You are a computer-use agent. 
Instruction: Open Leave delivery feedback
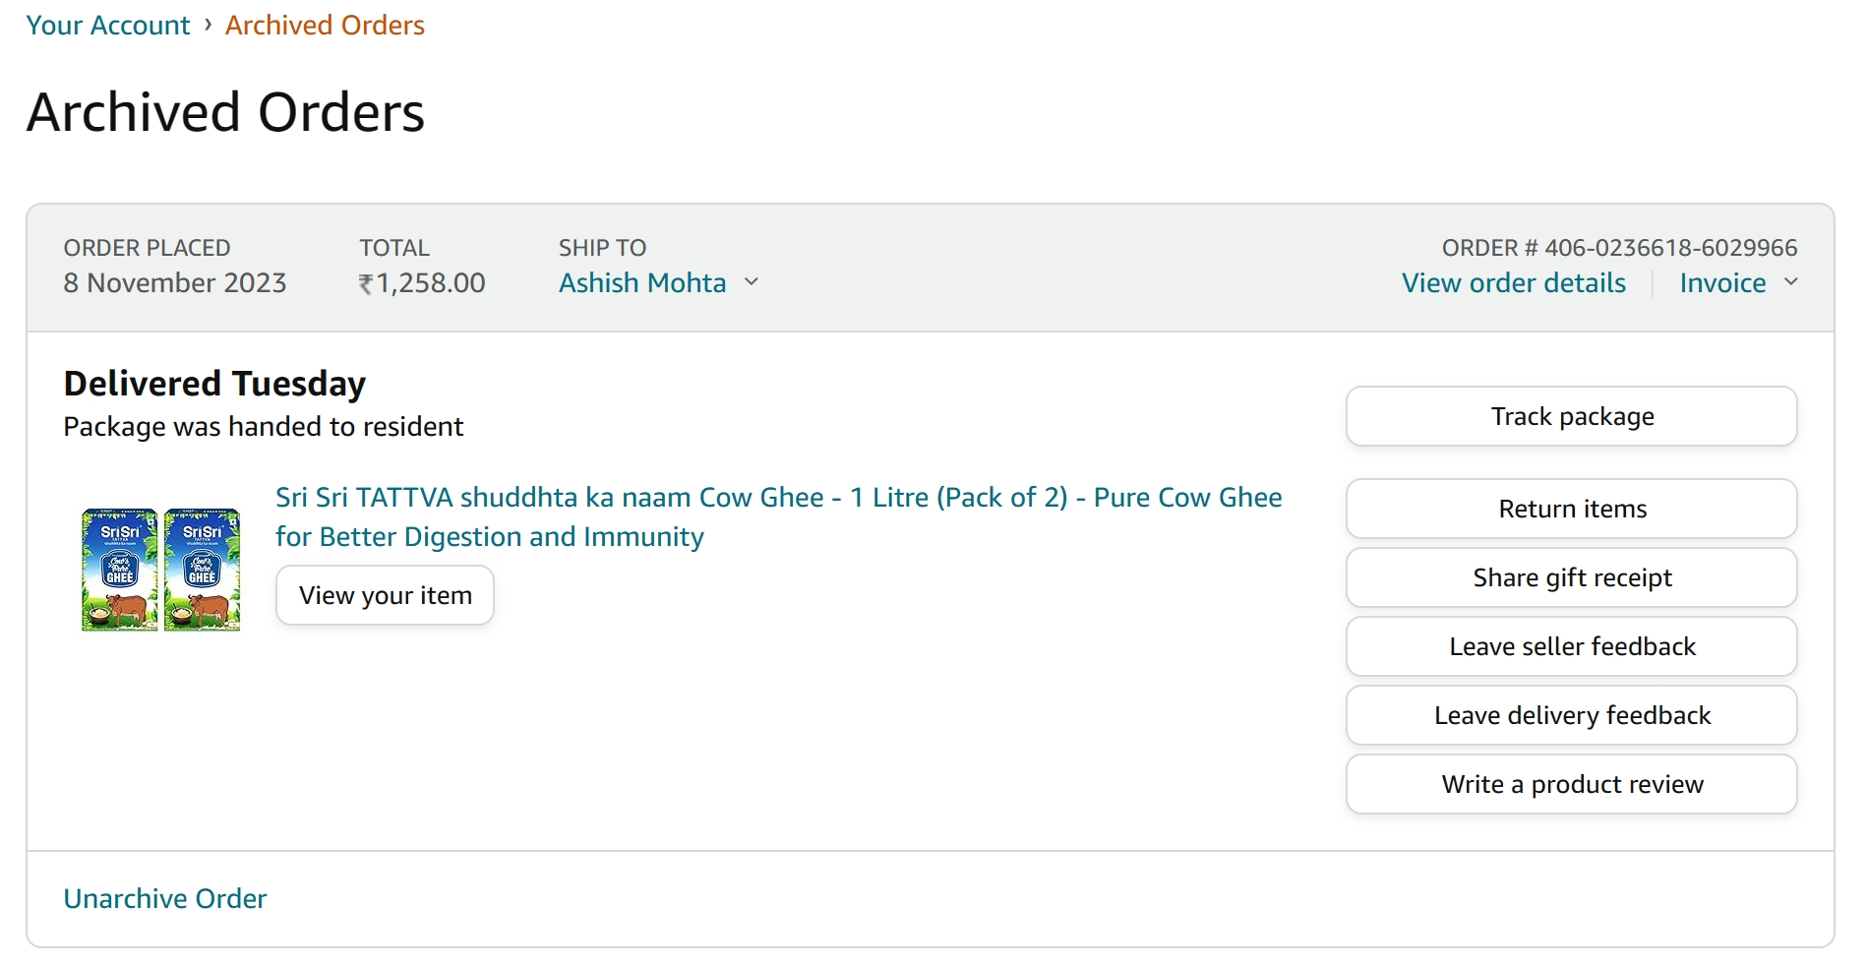coord(1571,715)
